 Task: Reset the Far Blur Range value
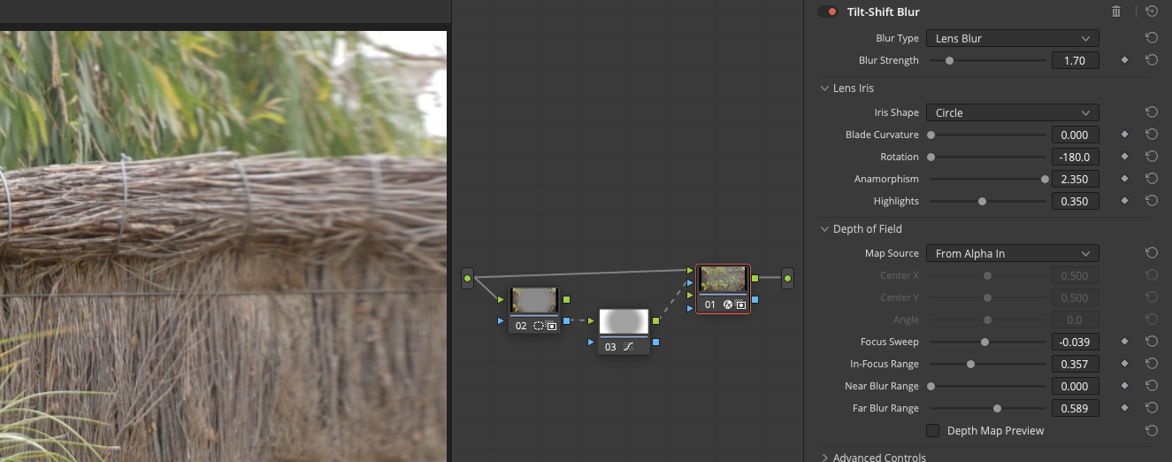[x=1151, y=408]
